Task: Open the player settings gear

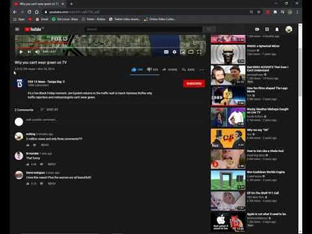Action: coord(174,52)
